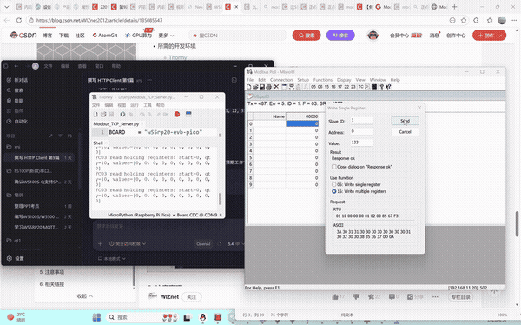Screen dimensions: 521x325
Task: Click the Cancel button in Write Register dialog
Action: (x=405, y=132)
